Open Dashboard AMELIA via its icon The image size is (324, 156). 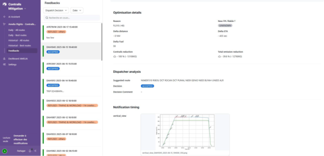pos(4,59)
